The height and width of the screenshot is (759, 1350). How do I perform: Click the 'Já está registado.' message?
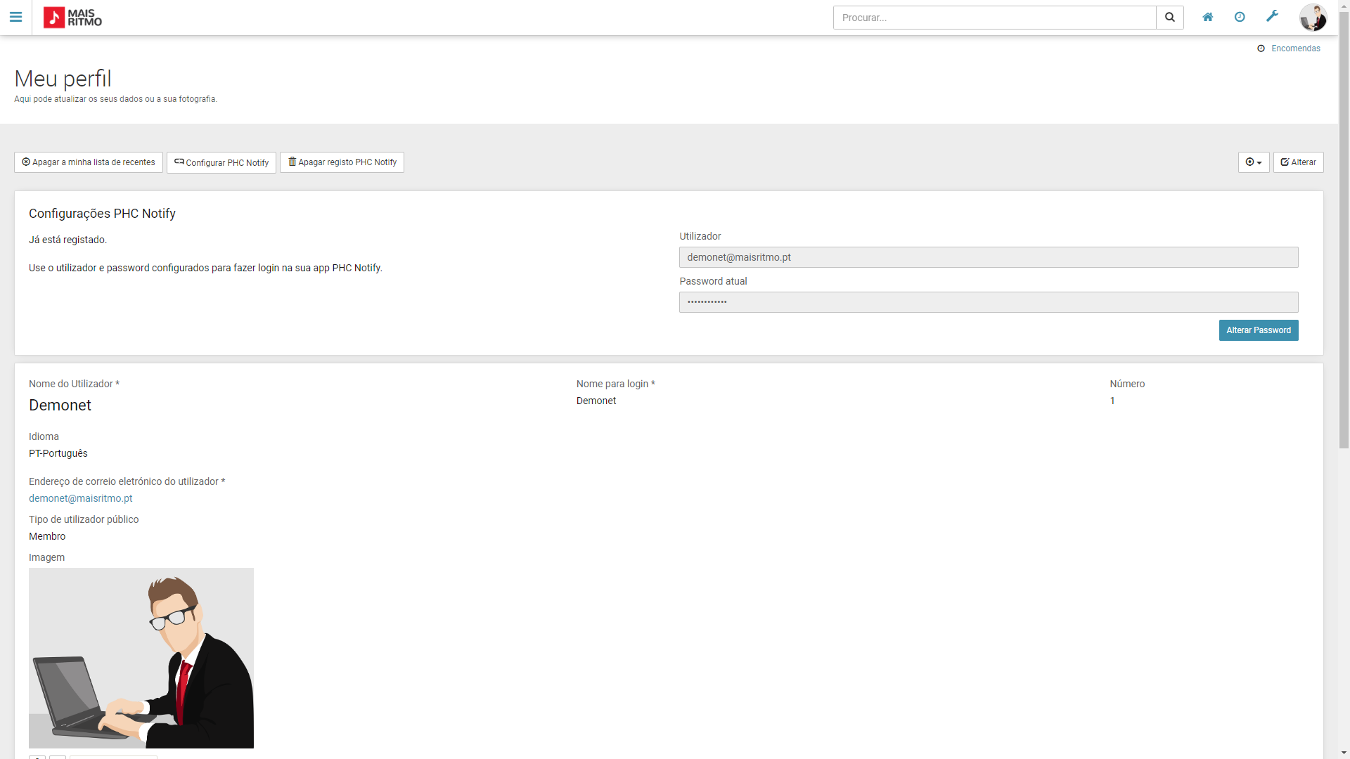point(67,240)
